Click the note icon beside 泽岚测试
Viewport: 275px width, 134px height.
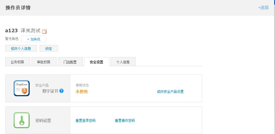click(x=44, y=31)
